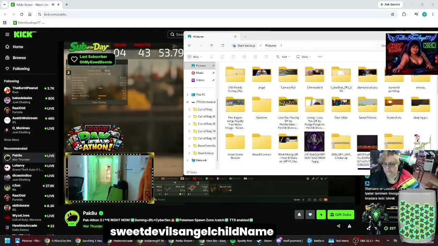Click the Gift Subs button
The width and height of the screenshot is (438, 246).
pos(340,215)
